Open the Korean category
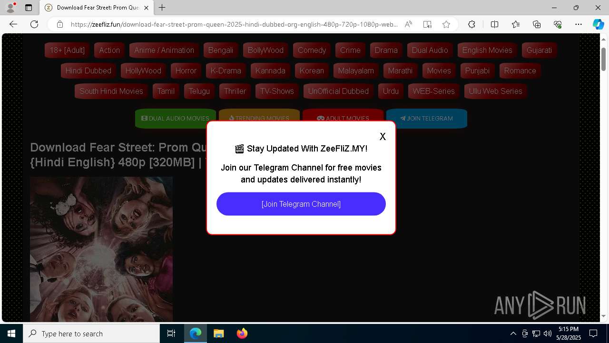Screen dimensions: 609x343 tap(312, 71)
